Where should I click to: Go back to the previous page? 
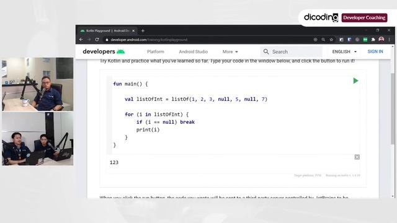81,40
